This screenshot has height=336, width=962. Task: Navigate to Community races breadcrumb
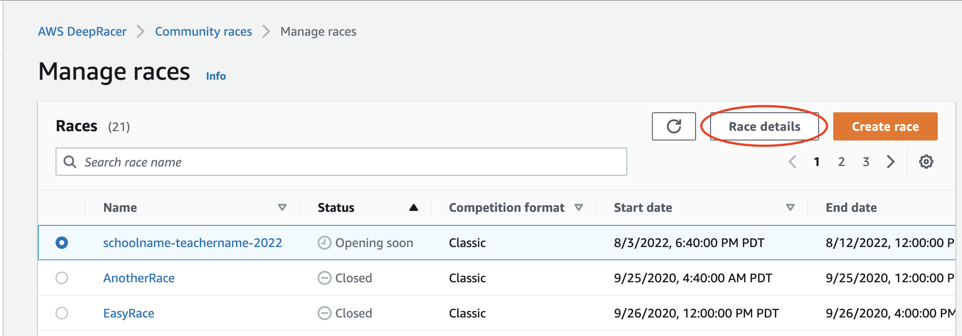(x=203, y=31)
